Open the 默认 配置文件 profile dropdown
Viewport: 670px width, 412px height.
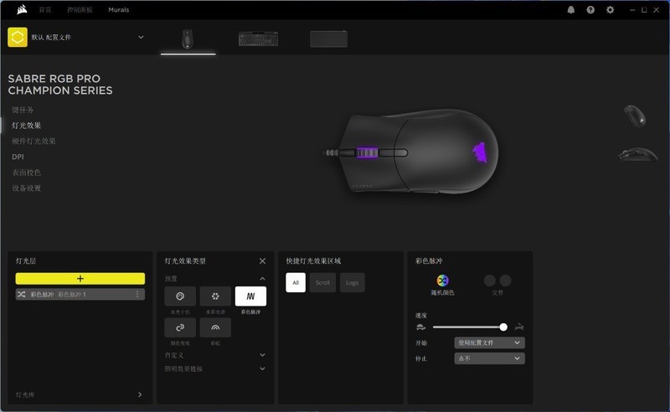click(x=141, y=37)
